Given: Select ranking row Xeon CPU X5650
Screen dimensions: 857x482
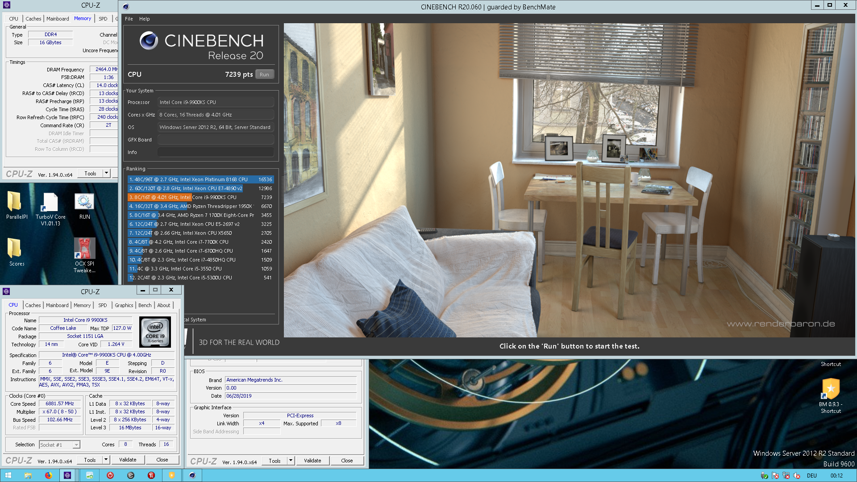Looking at the screenshot, I should pyautogui.click(x=200, y=233).
